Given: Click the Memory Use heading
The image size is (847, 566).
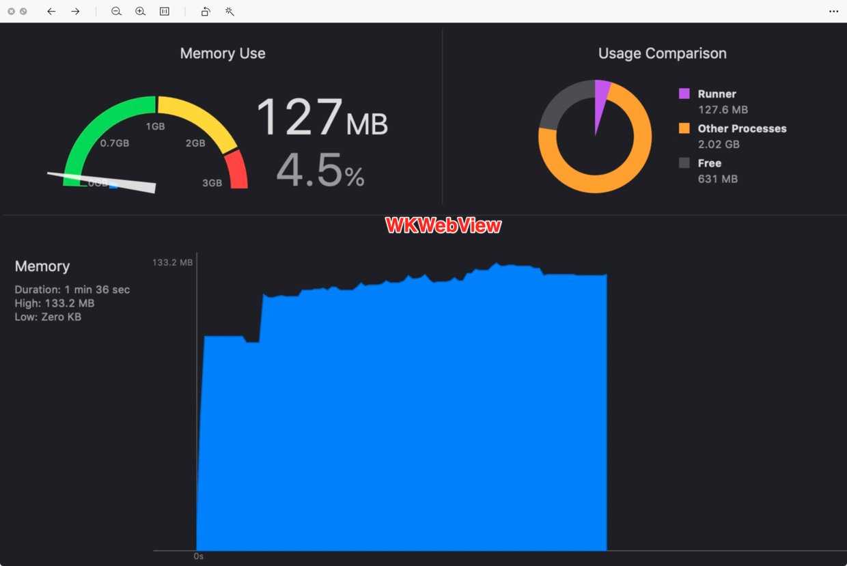Looking at the screenshot, I should [223, 53].
